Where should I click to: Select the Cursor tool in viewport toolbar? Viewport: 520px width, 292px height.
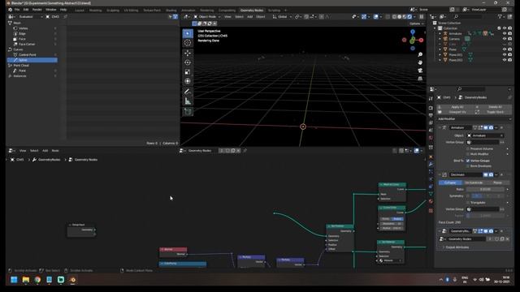[x=188, y=43]
